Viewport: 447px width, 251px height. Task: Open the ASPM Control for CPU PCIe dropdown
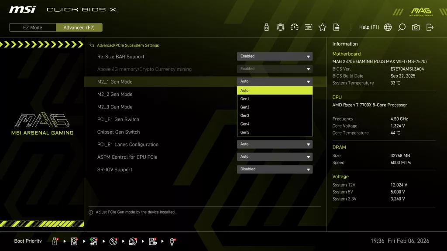pyautogui.click(x=274, y=156)
